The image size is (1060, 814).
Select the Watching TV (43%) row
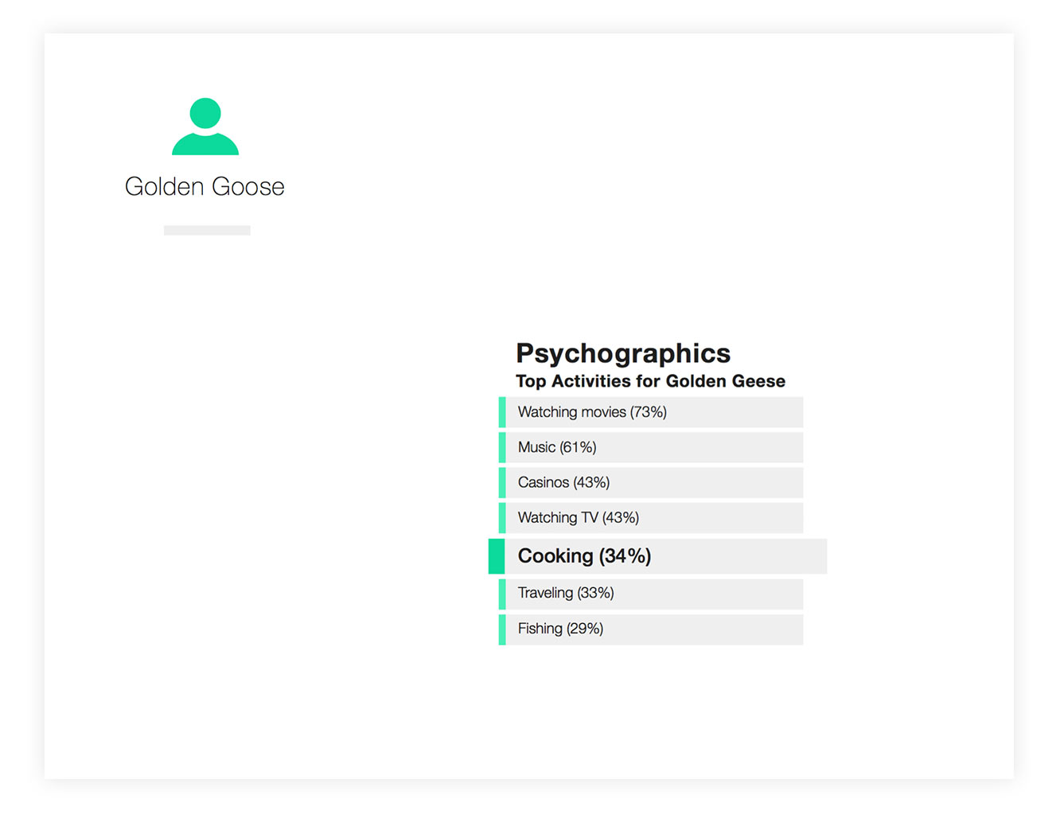651,517
